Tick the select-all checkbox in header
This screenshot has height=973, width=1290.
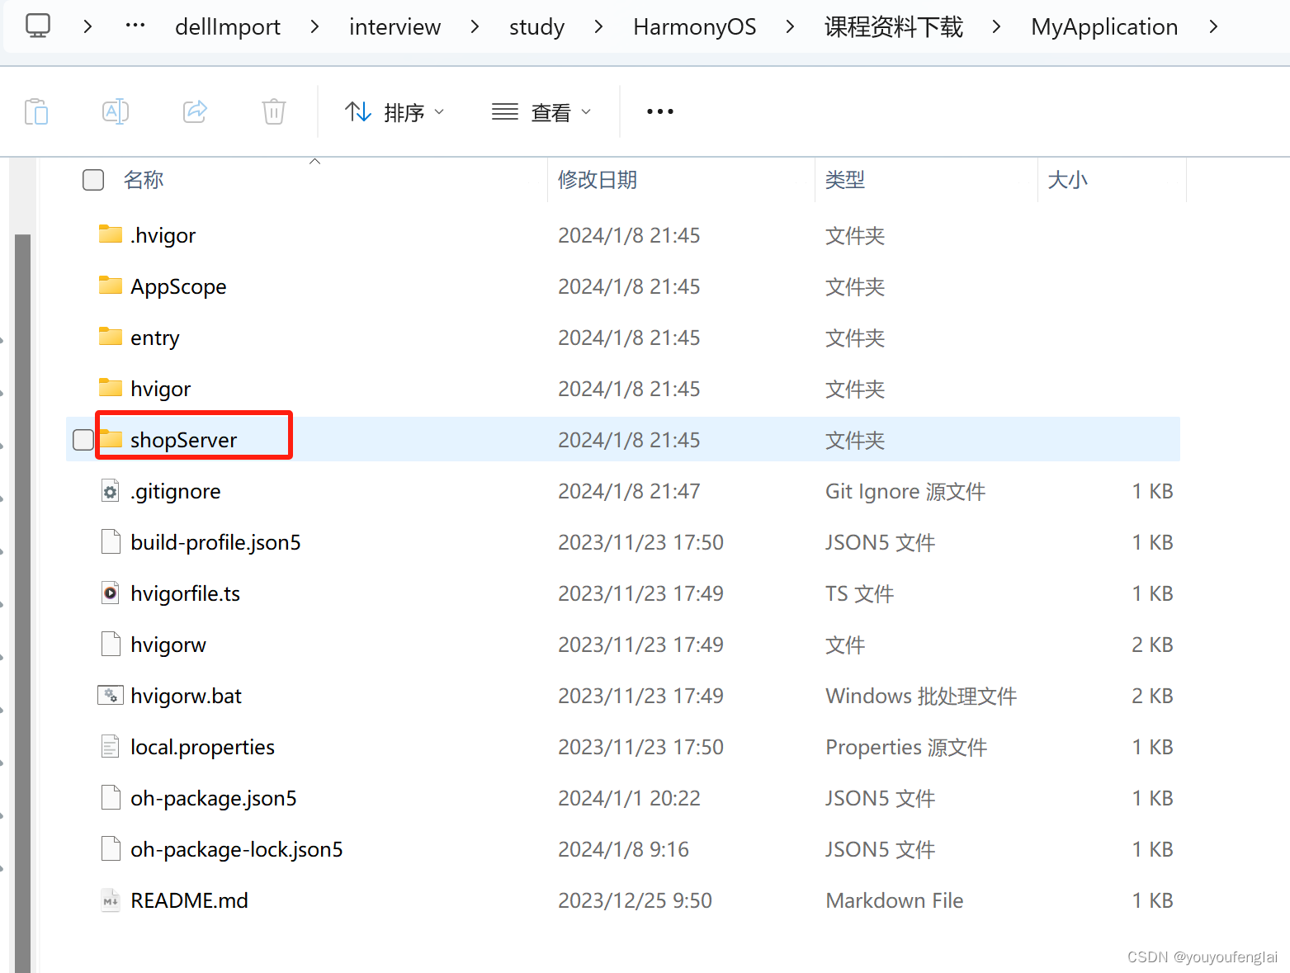click(93, 180)
